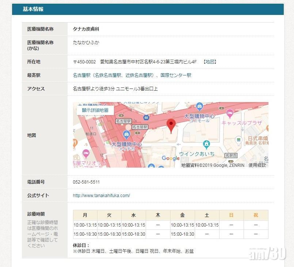The height and width of the screenshot is (267, 294).
Task: Open the 【地図】 link in the address row
Action: (210, 62)
